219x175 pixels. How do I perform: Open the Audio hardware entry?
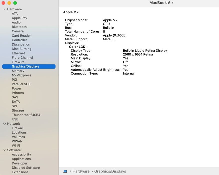[16, 22]
